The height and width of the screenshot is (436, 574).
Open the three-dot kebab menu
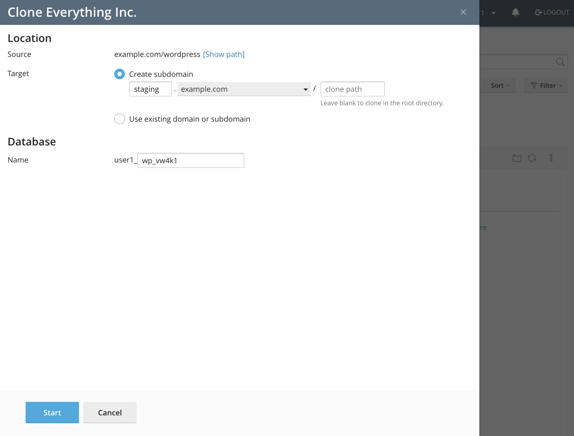552,158
